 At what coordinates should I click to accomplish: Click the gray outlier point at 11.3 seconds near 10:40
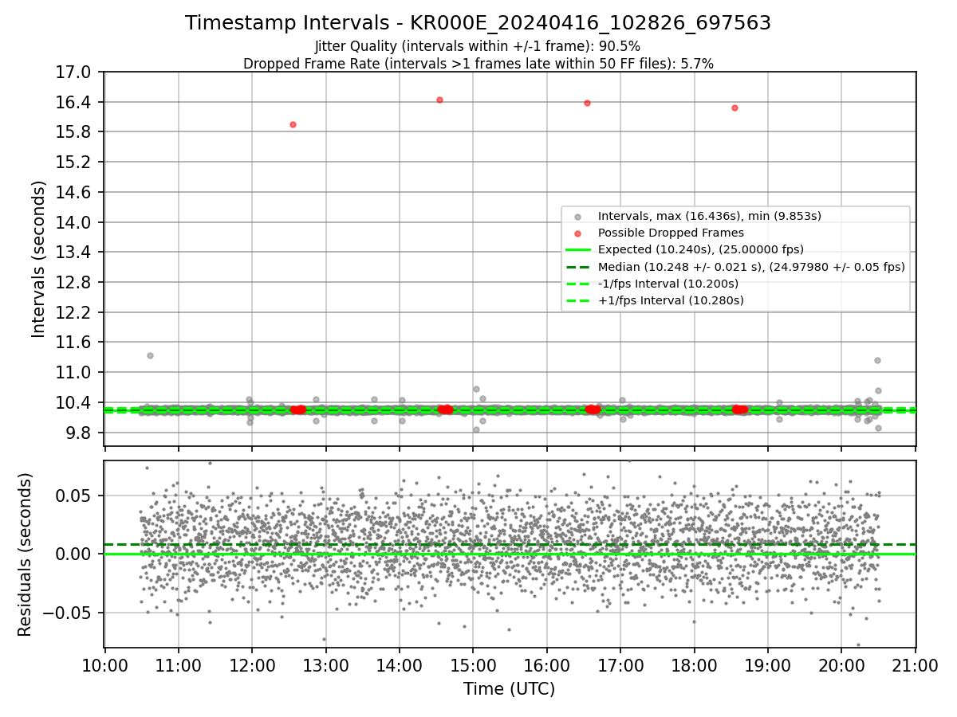(150, 355)
